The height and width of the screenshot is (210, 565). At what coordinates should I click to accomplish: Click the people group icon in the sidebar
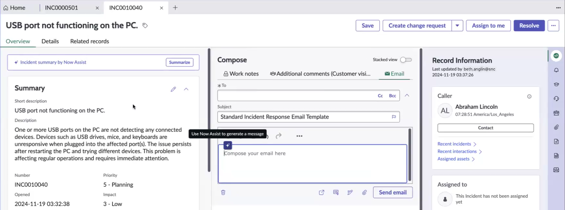(x=556, y=113)
